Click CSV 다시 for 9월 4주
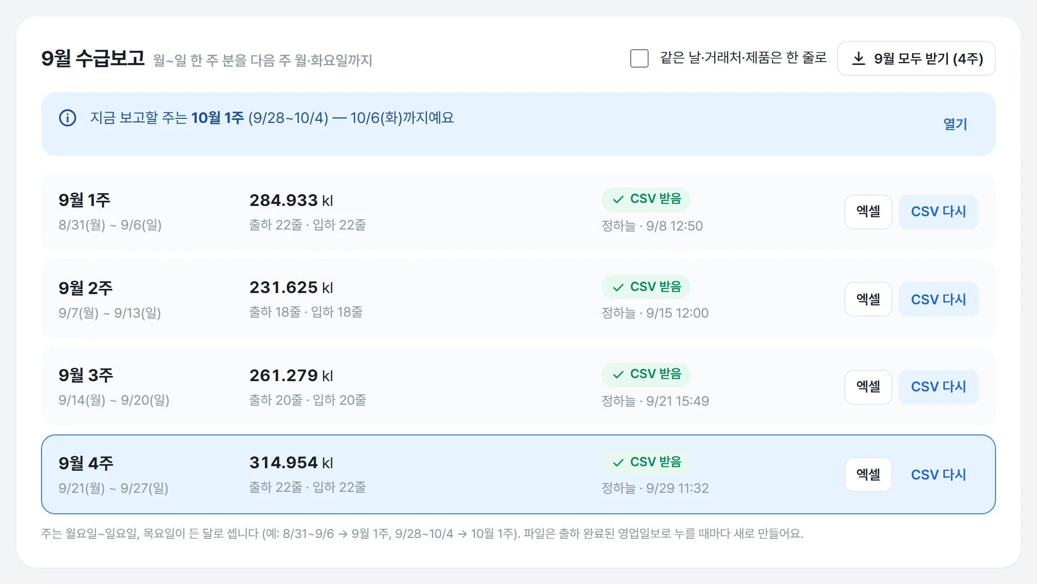The image size is (1037, 584). [938, 474]
